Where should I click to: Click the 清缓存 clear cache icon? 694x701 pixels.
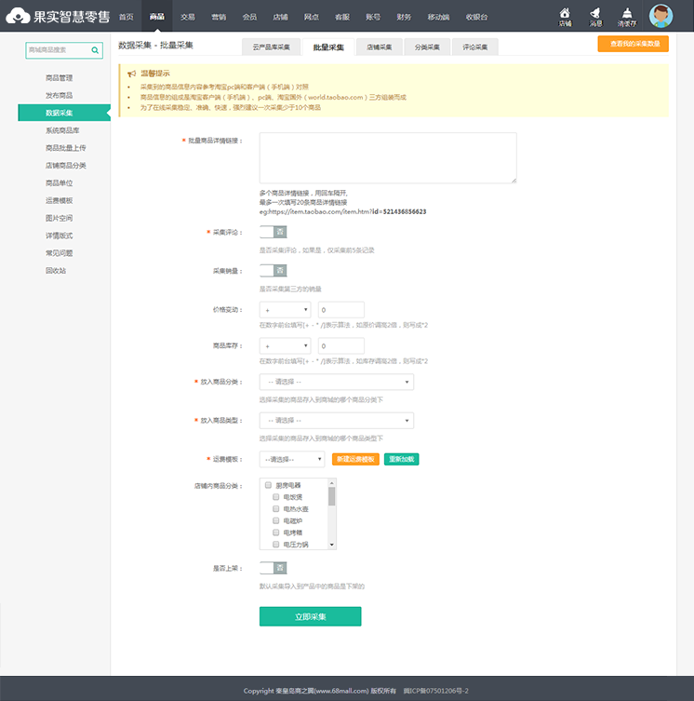pos(627,16)
